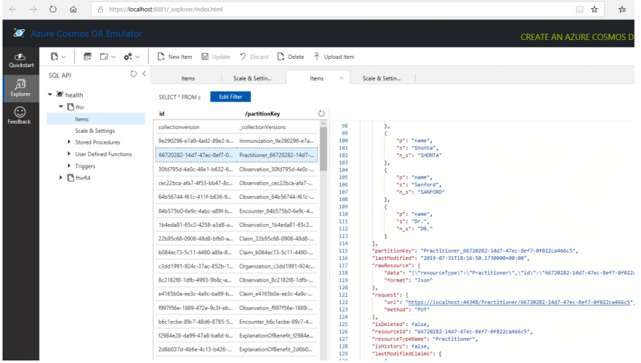The image size is (641, 363).
Task: Expand the fhirR4 collection
Action: 61,178
